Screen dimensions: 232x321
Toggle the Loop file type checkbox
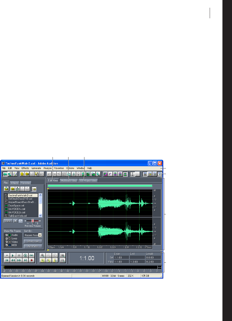click(6, 238)
